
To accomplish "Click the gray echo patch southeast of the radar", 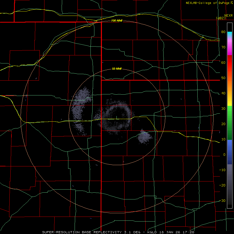I will pyautogui.click(x=145, y=136).
